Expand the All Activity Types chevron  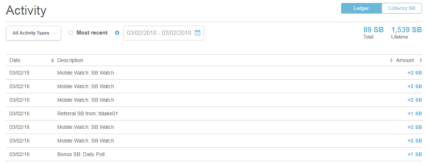coord(55,33)
